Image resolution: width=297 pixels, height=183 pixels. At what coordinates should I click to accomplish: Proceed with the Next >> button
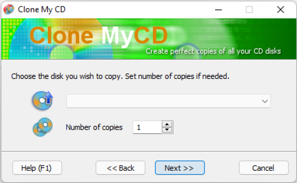tap(179, 168)
